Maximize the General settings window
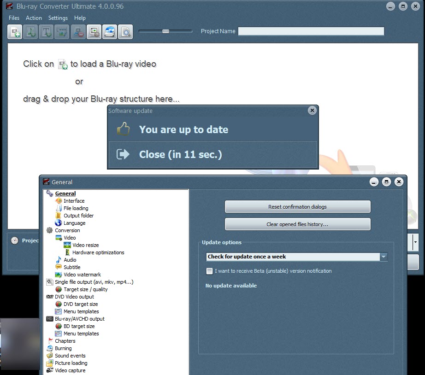 point(386,182)
